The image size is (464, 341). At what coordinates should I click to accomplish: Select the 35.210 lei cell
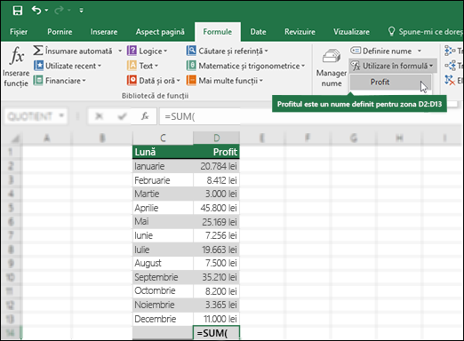coord(216,277)
